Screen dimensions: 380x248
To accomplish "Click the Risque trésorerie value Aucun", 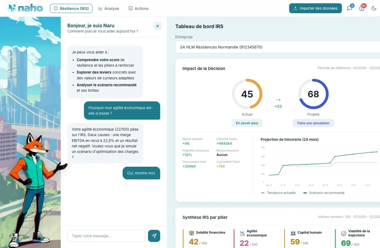I will point(222,155).
